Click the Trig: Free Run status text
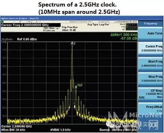 (70, 27)
